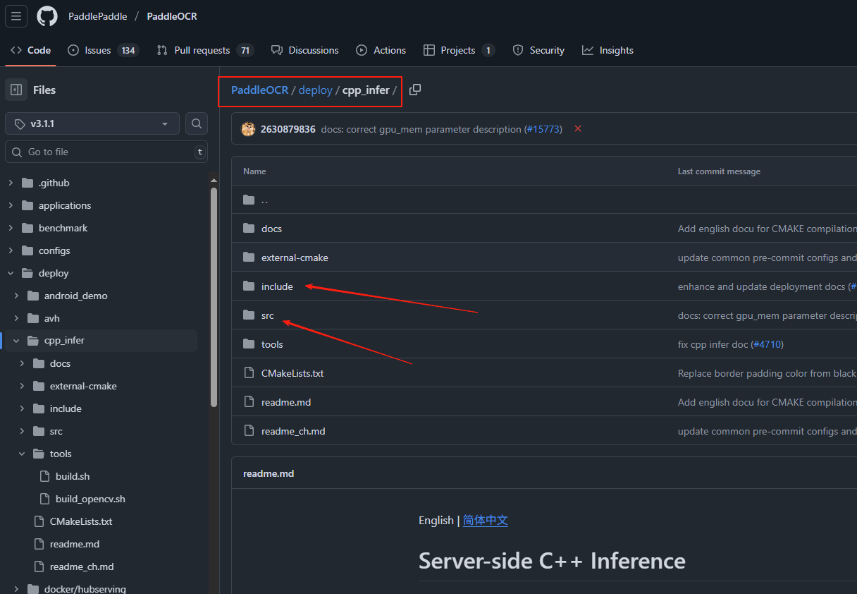The width and height of the screenshot is (857, 594).
Task: Select the docs folder in file tree
Action: click(x=60, y=363)
